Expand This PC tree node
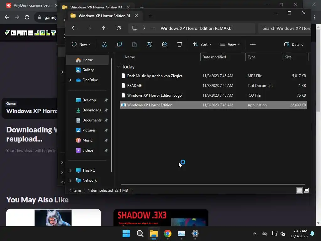Image resolution: width=321 pixels, height=241 pixels. point(71,170)
